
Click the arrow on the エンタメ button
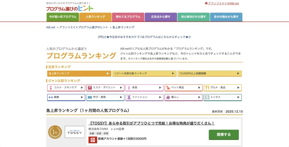point(238,97)
